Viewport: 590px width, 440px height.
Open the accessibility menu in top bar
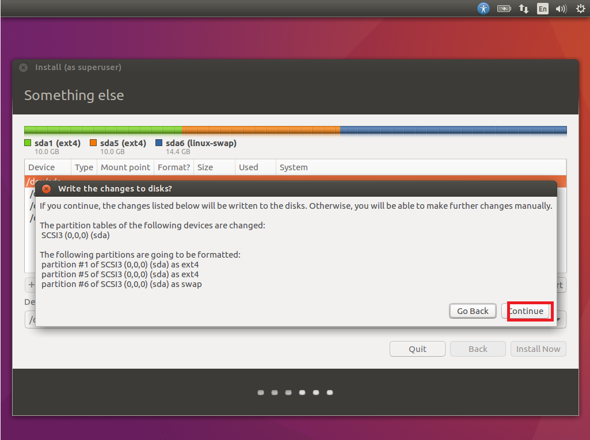(484, 9)
